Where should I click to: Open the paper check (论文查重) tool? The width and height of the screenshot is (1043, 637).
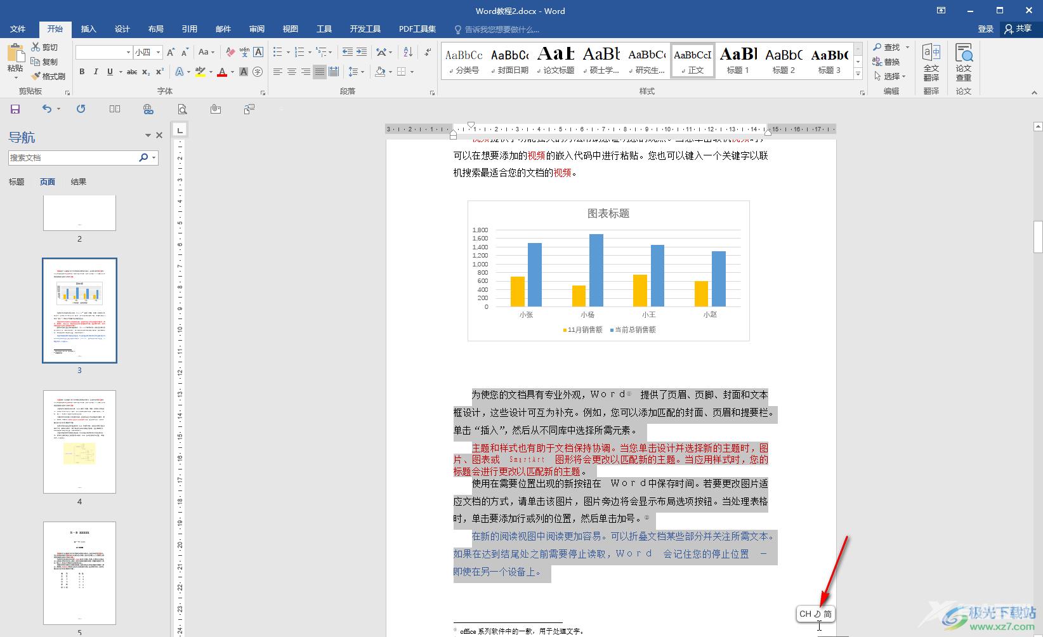click(x=964, y=62)
